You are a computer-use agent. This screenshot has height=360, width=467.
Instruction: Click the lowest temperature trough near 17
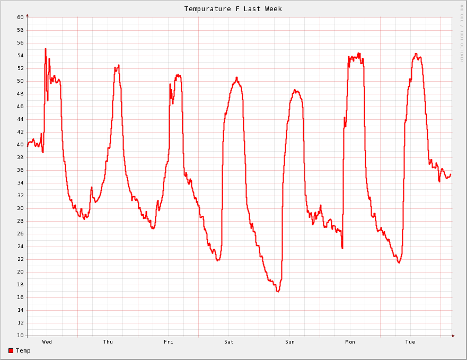278,291
